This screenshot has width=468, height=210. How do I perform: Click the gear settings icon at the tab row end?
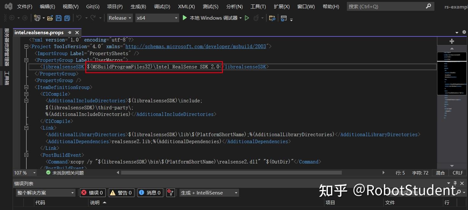(464, 32)
